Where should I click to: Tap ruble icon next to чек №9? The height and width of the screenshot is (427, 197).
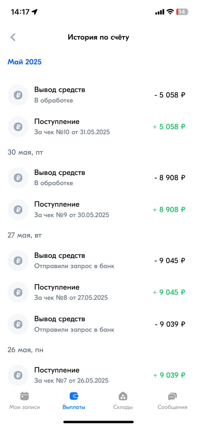point(18,210)
